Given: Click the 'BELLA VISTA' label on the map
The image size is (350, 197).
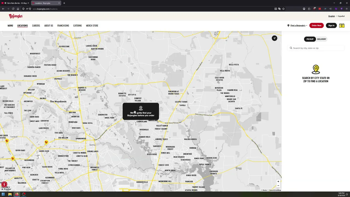Looking at the screenshot, I should (234, 65).
